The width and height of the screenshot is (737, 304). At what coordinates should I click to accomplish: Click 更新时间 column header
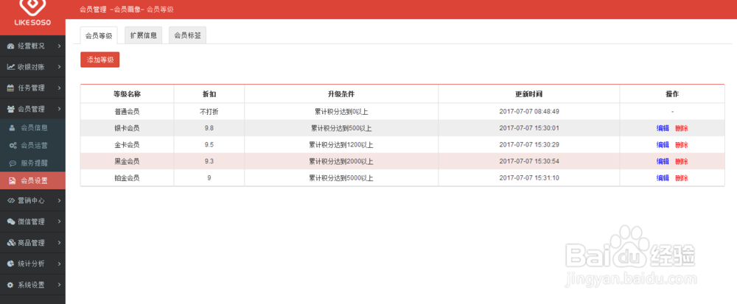(x=529, y=93)
